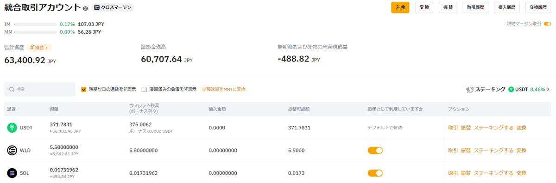
Task: Toggle SOL collateral switch
Action: 375,173
